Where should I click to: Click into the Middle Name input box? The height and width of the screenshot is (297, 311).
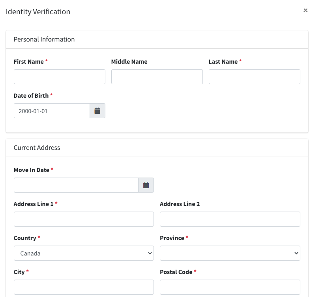157,77
